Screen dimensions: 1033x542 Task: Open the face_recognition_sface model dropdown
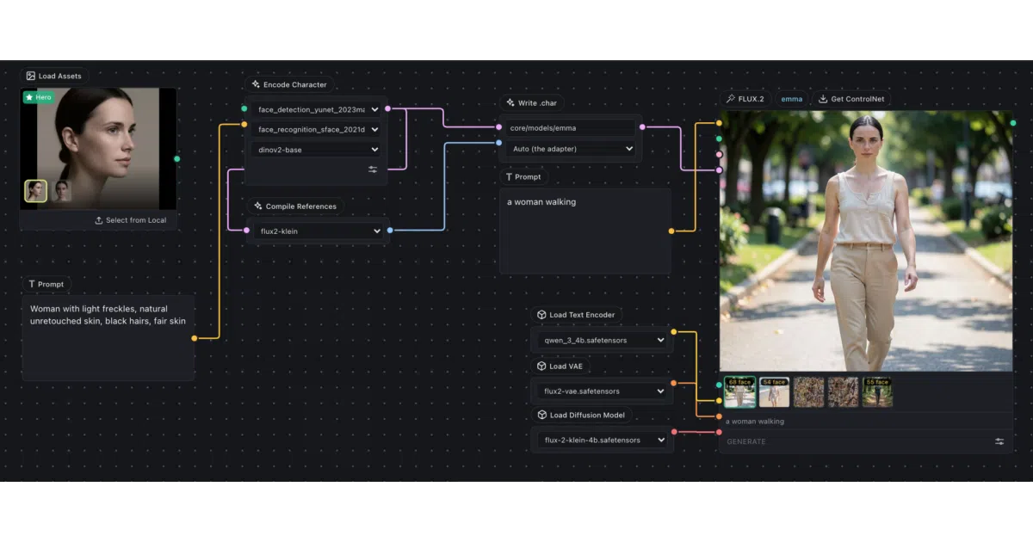[316, 129]
